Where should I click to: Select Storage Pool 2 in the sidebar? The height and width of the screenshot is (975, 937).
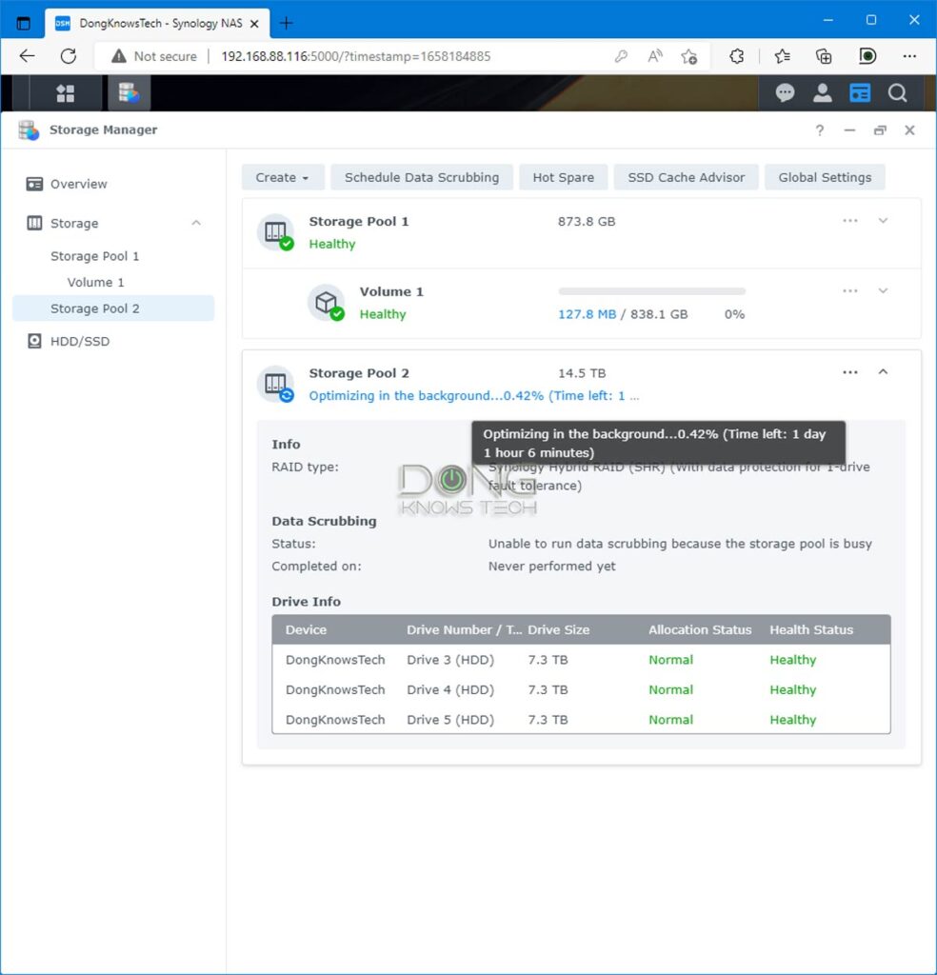pos(113,308)
